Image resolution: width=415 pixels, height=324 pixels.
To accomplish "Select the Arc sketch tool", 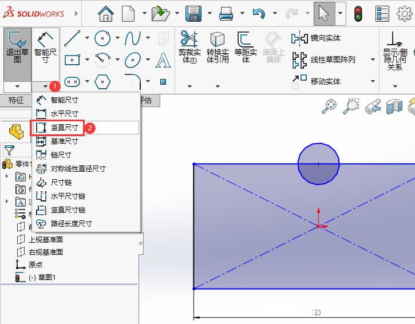I will point(102,60).
